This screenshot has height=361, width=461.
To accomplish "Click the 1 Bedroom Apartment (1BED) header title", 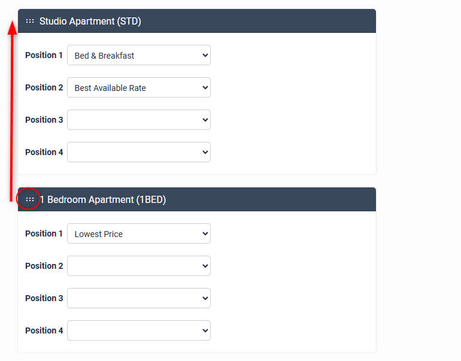I will pos(103,199).
